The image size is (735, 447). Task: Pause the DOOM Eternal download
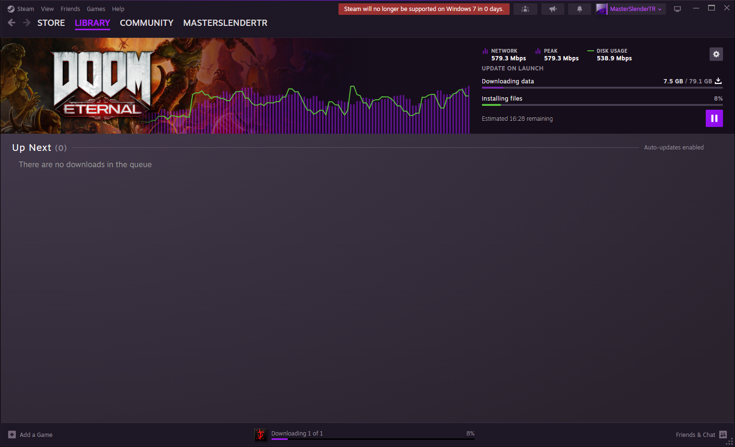[x=714, y=118]
